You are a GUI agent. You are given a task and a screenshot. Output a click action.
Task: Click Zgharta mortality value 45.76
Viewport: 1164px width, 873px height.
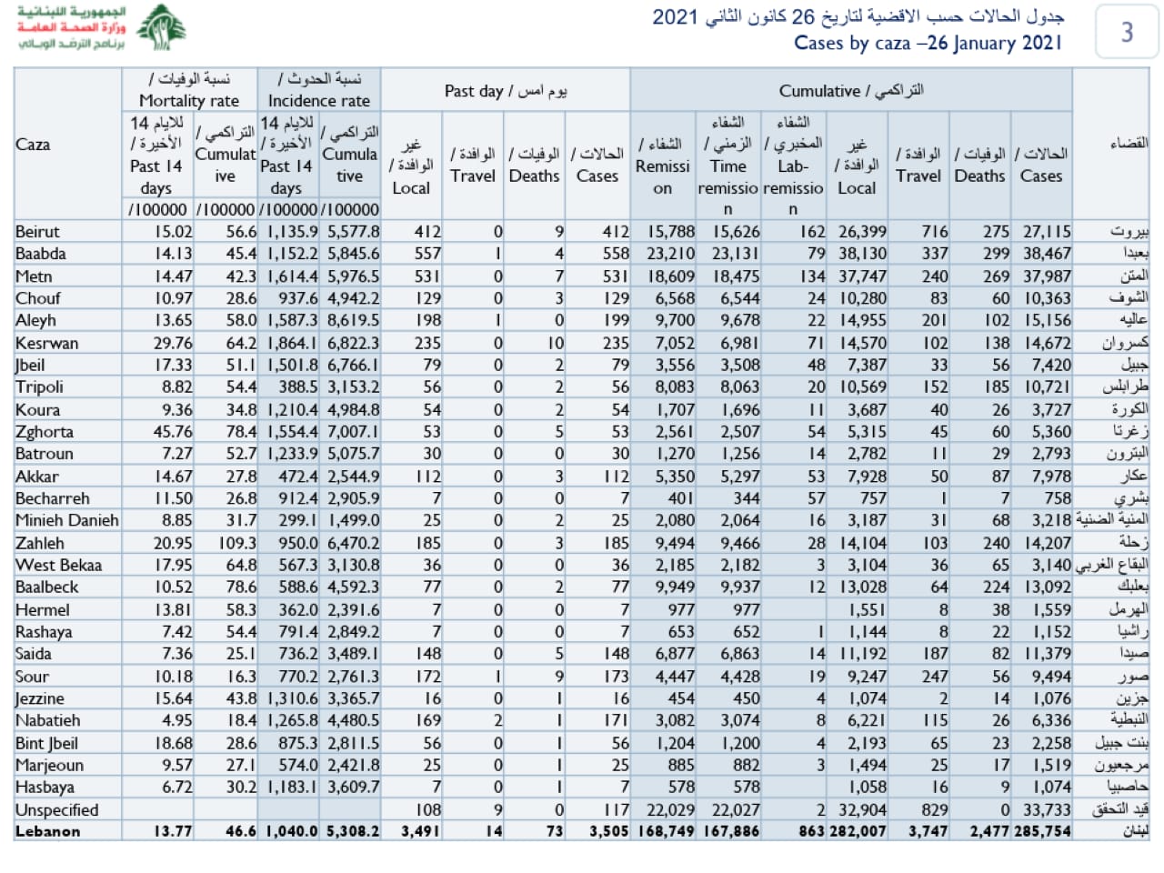tap(173, 431)
